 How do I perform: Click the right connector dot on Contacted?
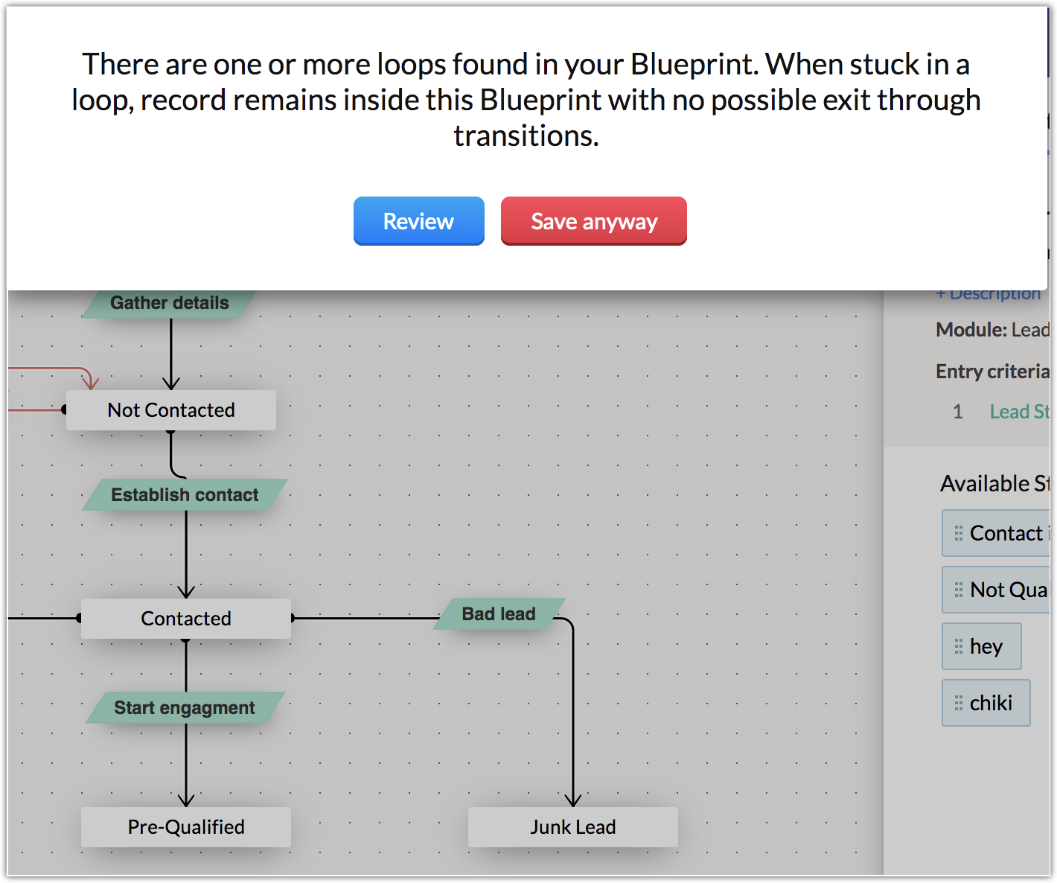tap(293, 618)
